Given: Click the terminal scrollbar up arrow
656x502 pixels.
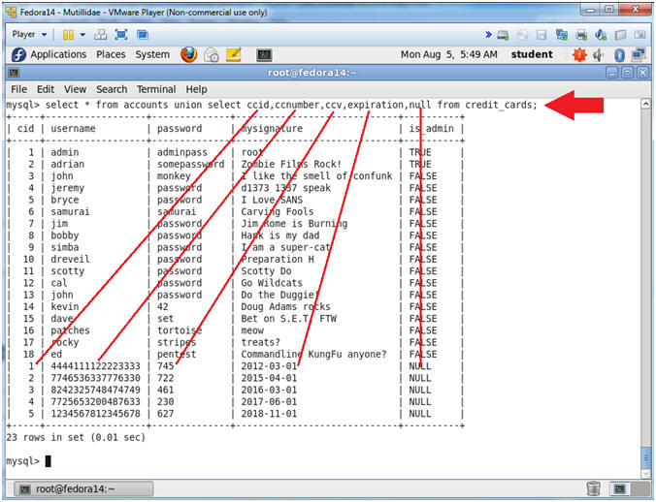Looking at the screenshot, I should pos(646,103).
